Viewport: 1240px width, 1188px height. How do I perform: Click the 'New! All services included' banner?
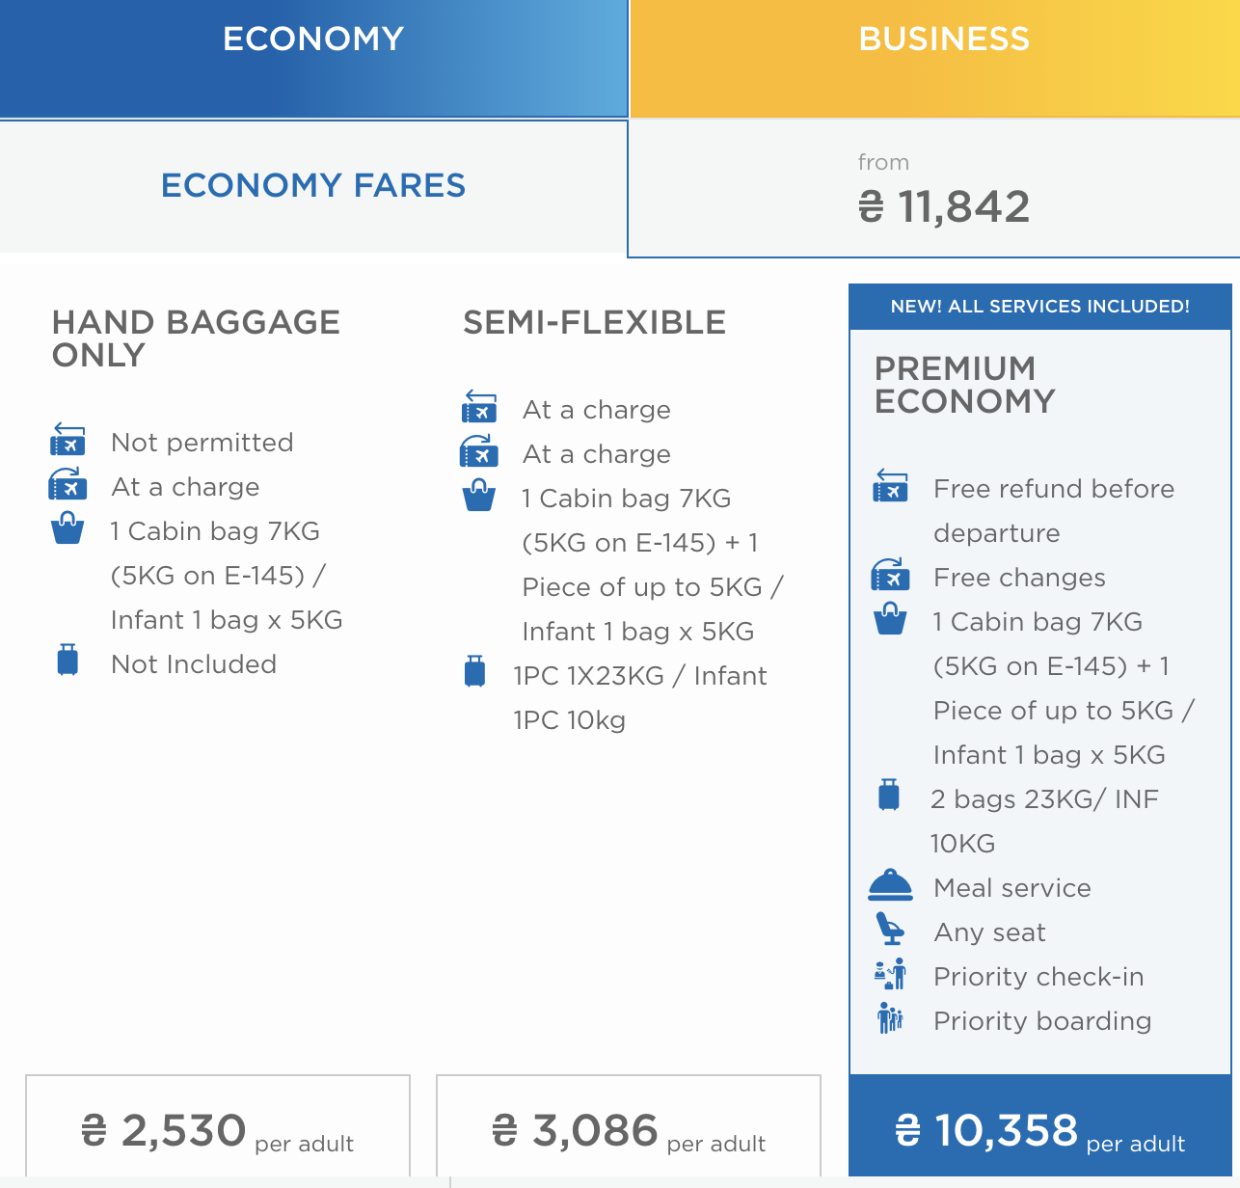coord(1039,307)
